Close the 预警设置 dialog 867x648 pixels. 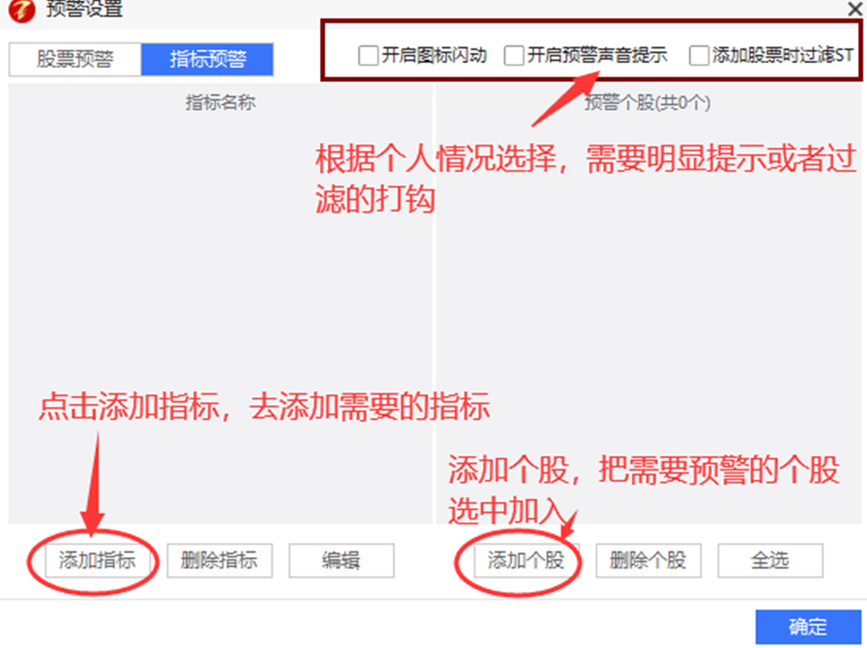click(x=855, y=8)
